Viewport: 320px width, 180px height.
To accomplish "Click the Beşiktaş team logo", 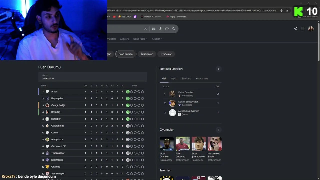I will click(47, 112).
